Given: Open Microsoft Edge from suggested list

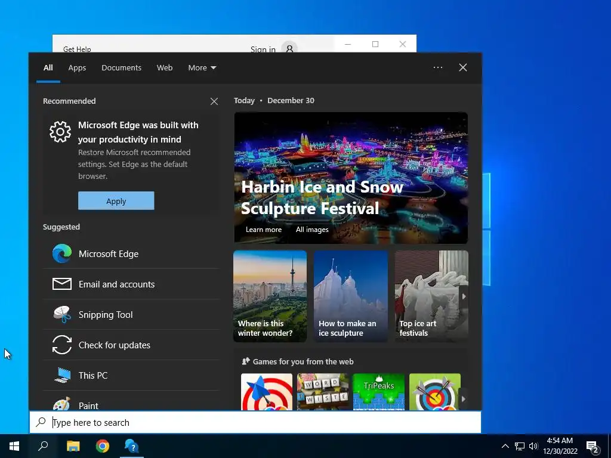Looking at the screenshot, I should tap(131, 254).
